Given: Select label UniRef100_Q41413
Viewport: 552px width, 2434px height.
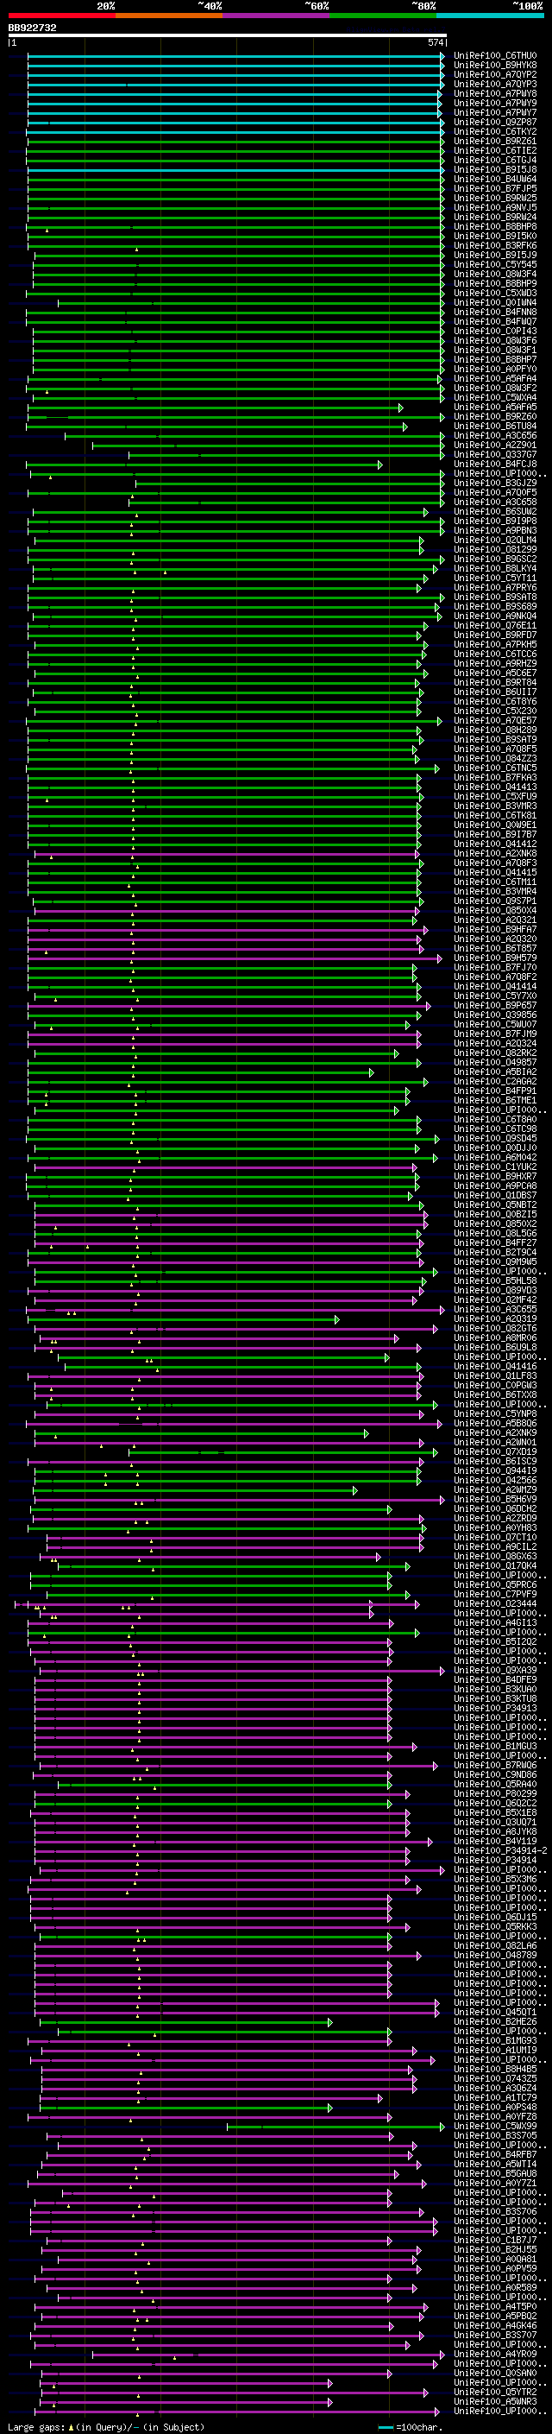Looking at the screenshot, I should (495, 787).
